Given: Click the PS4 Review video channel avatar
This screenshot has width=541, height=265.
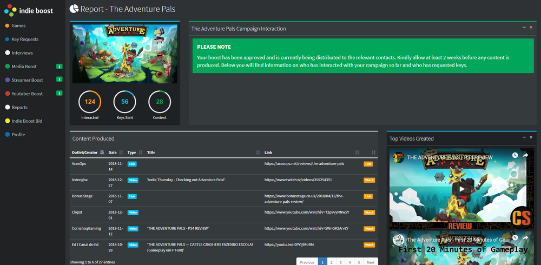Looking at the screenshot, I should coord(399,157).
